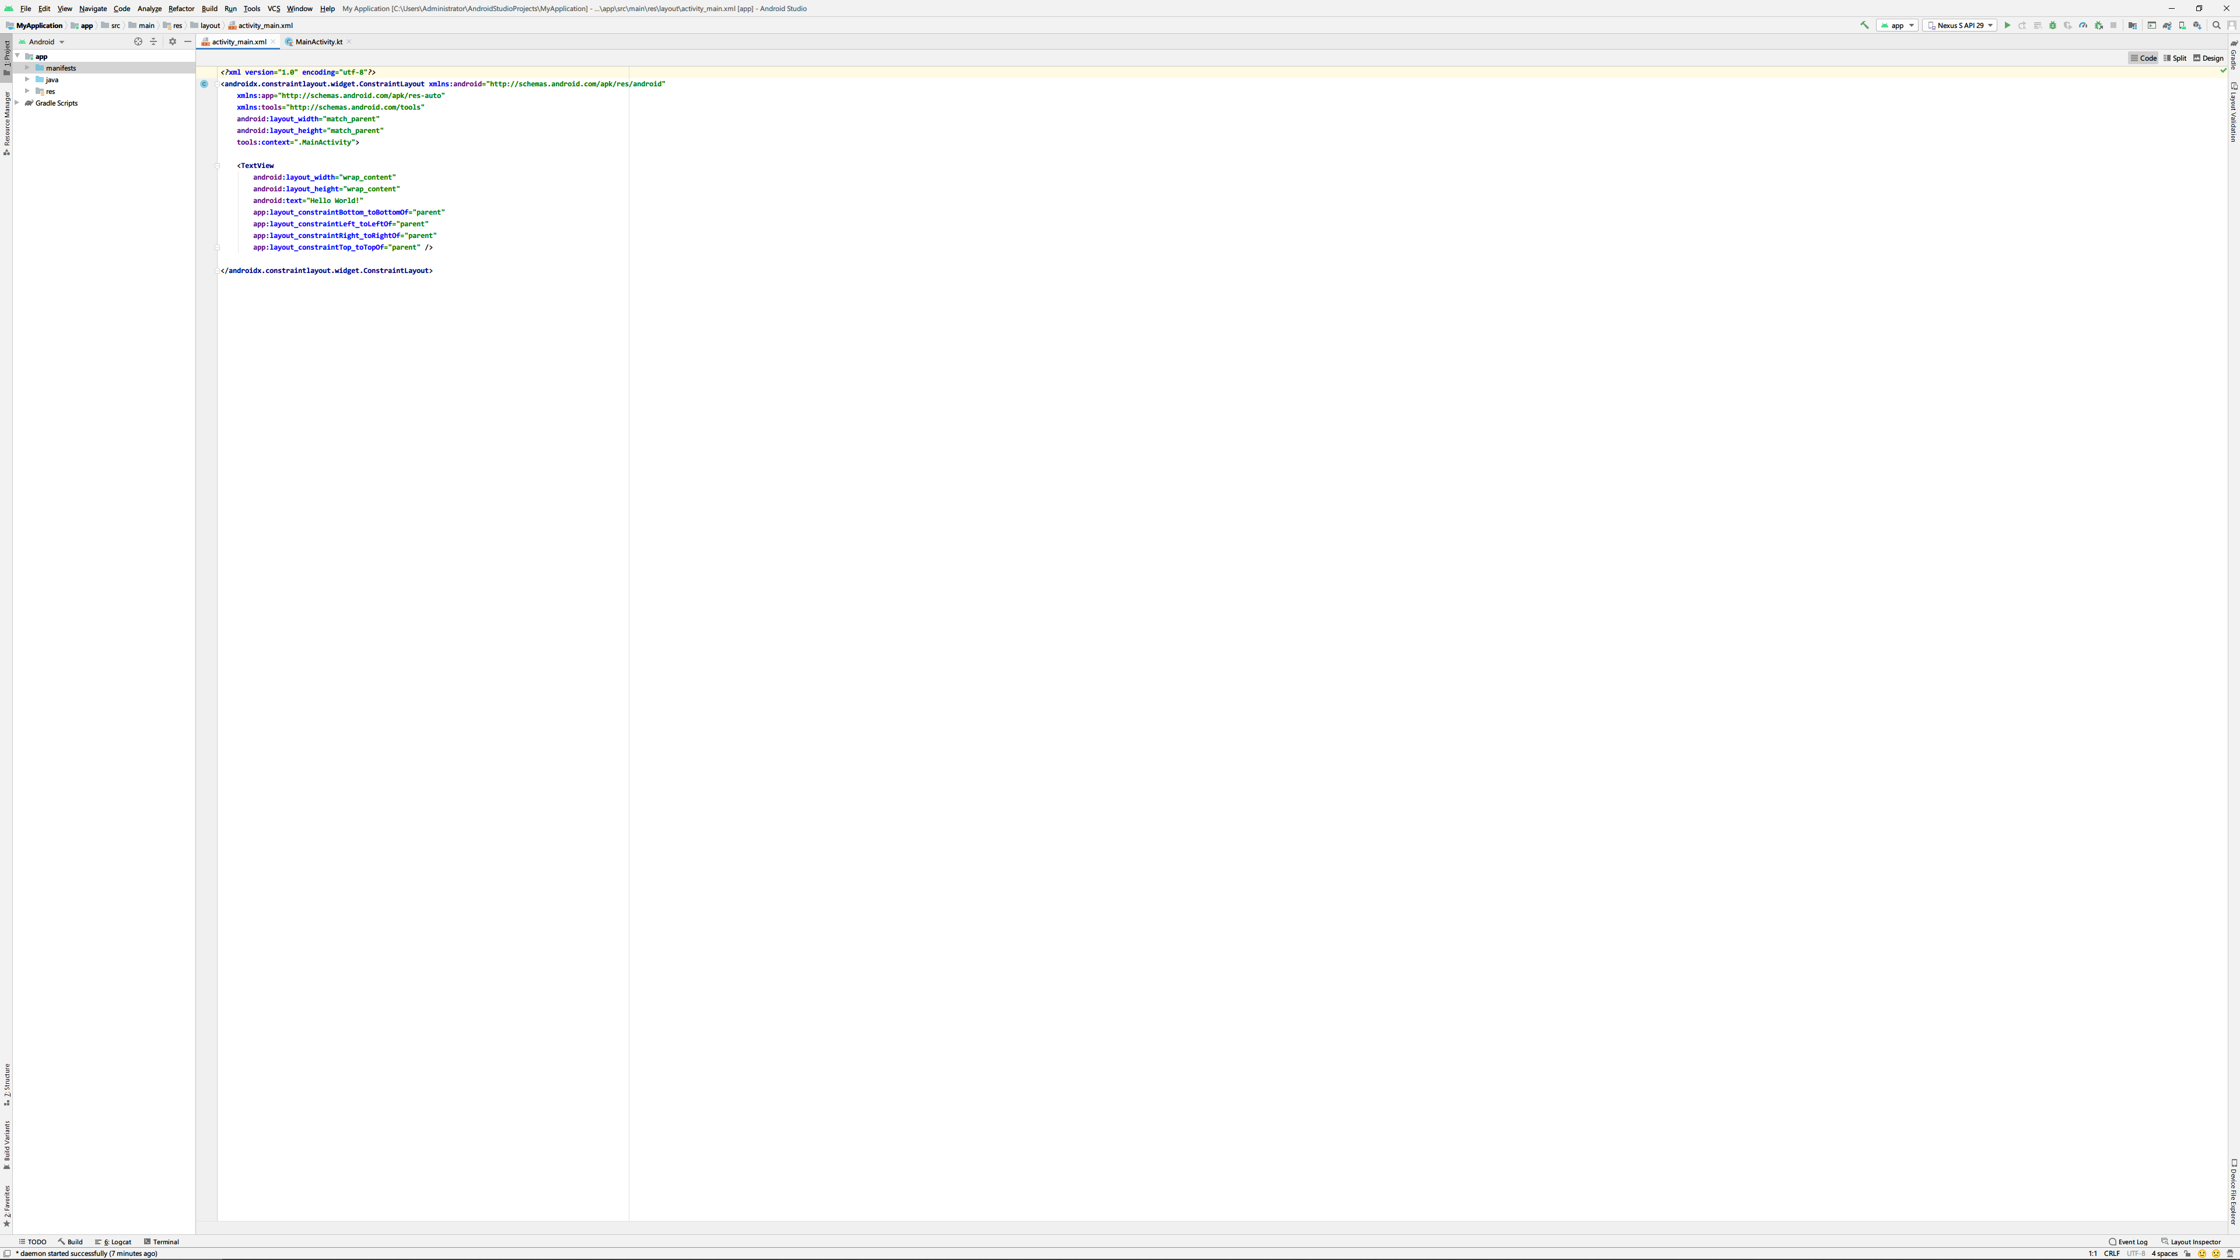Switch editor to Split view

2175,58
